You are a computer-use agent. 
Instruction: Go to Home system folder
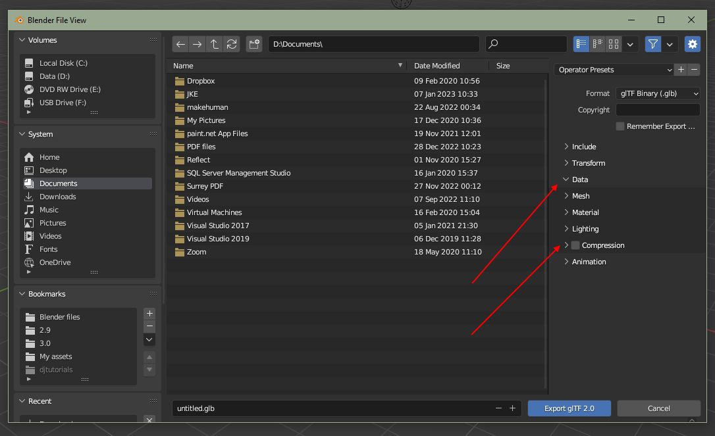[87, 157]
